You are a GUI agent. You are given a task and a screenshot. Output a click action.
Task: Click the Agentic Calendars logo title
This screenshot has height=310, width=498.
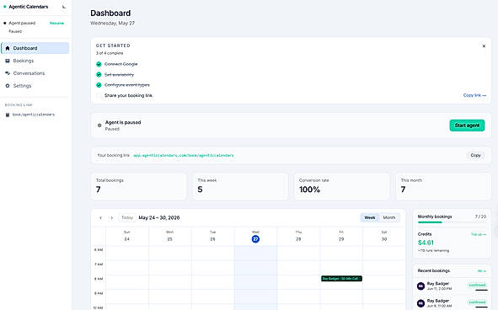coord(29,7)
